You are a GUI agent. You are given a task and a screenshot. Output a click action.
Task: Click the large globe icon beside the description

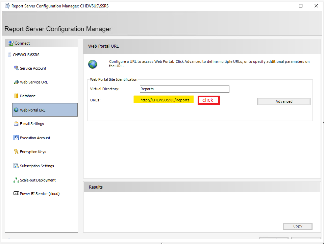tap(93, 64)
